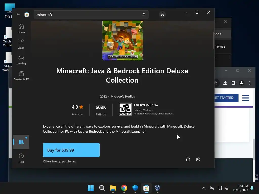Click the minecraft search input field
Screen dimensions: 259x194
pyautogui.click(x=91, y=14)
